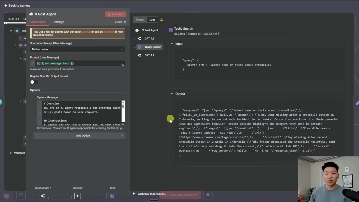Collapse the Output section chevron in the log
Viewport: 359px width, 202px height.
point(172,94)
